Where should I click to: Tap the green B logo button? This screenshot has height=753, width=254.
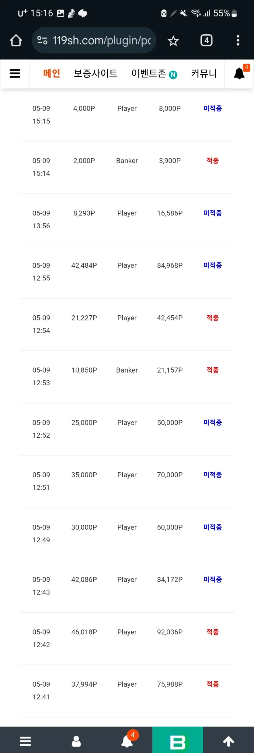[178, 740]
